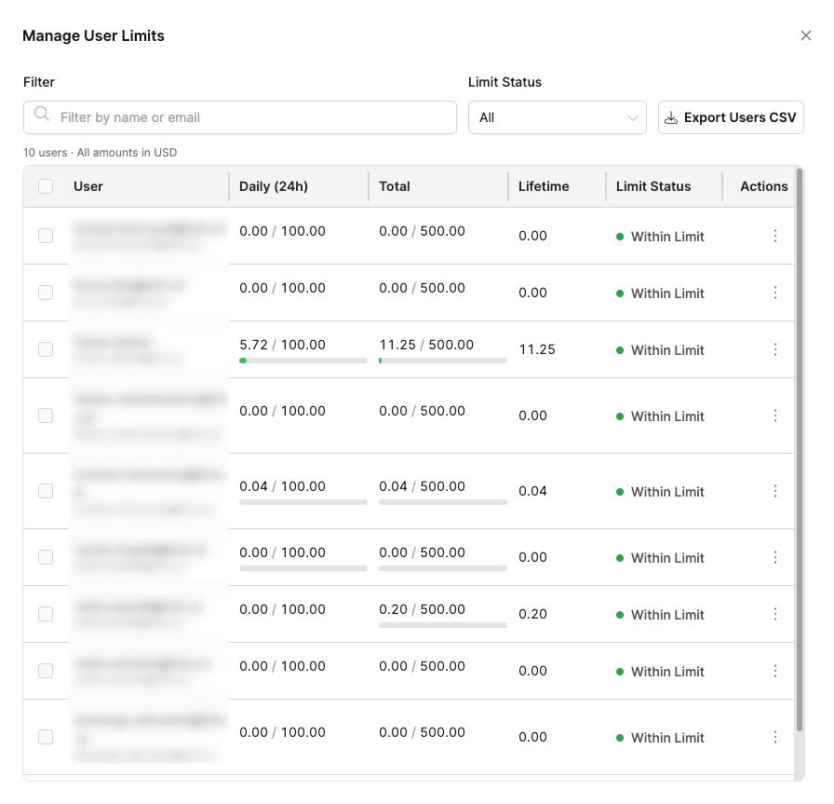Check the last visible user row checkbox
834x804 pixels.
pos(46,737)
